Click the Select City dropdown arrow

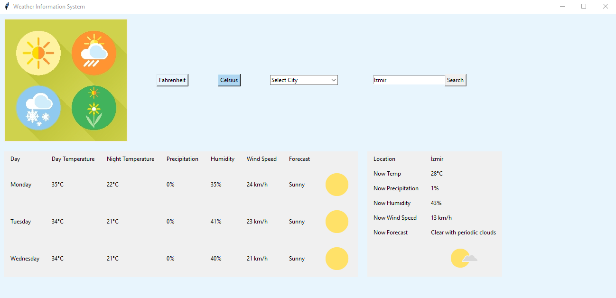pos(334,80)
